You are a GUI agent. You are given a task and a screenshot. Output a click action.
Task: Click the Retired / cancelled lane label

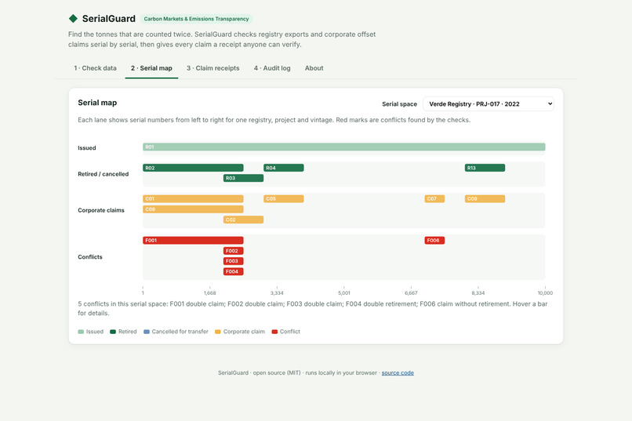[x=104, y=174]
